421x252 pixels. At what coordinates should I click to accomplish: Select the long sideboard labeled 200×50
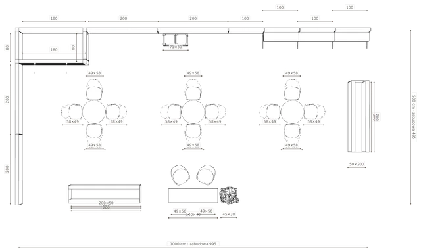[105, 194]
